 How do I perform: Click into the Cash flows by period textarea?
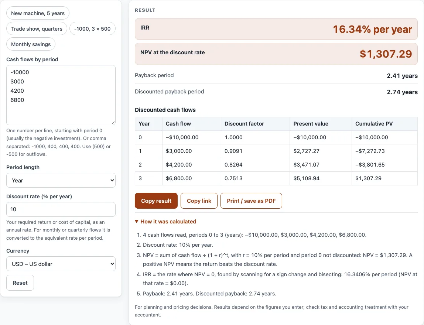61,95
